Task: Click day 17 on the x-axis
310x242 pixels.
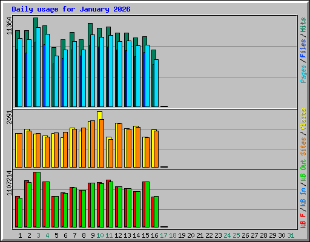Action: pos(163,235)
